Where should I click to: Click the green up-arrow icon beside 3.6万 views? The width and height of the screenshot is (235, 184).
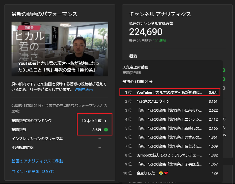pos(106,130)
